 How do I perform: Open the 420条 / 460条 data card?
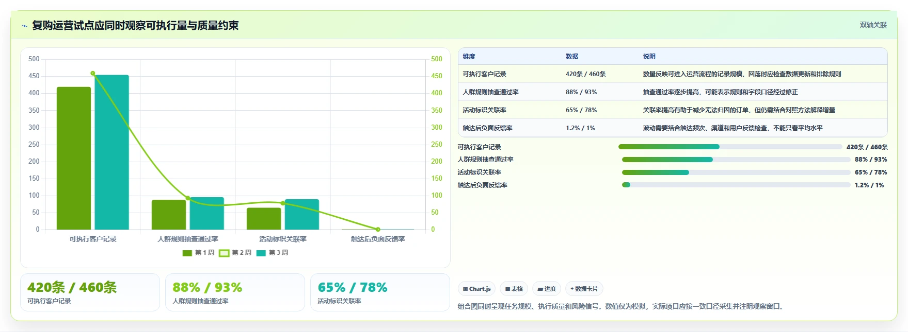click(x=90, y=292)
